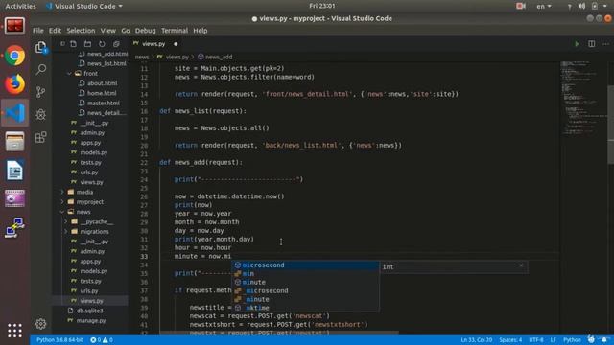Screen dimensions: 614x345
Task: Click the Refresh Explorer icon
Action: 102,44
